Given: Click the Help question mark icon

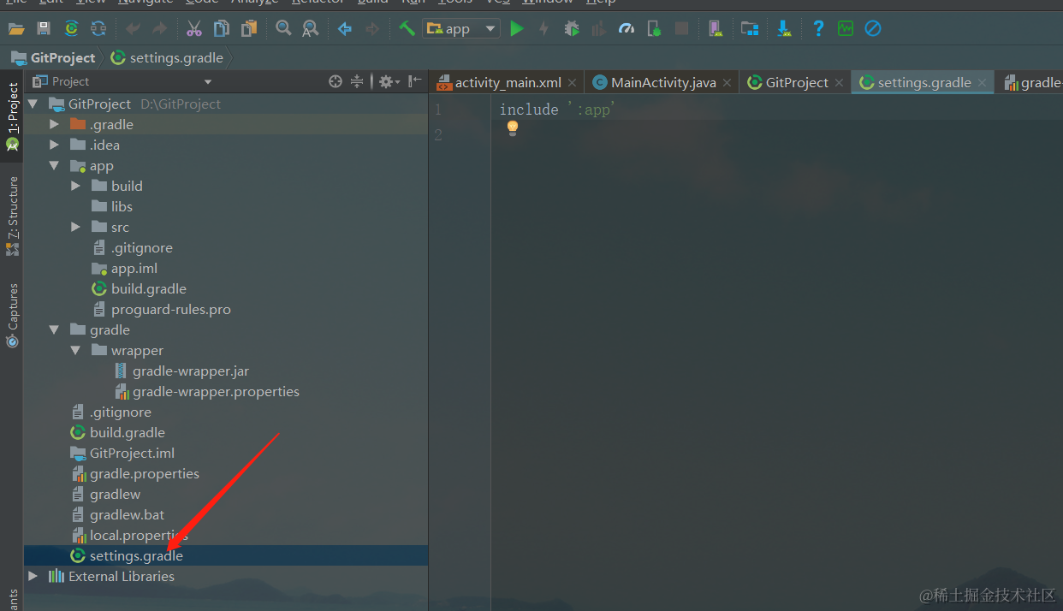Looking at the screenshot, I should 818,29.
